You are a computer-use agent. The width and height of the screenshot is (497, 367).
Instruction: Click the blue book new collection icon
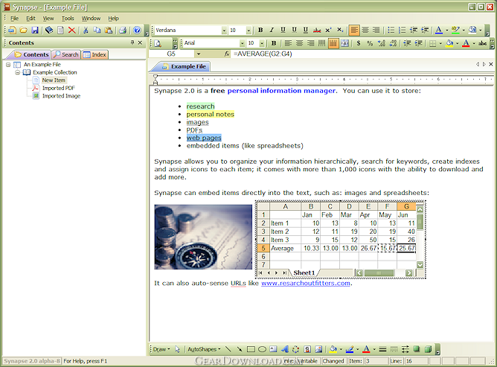[49, 30]
